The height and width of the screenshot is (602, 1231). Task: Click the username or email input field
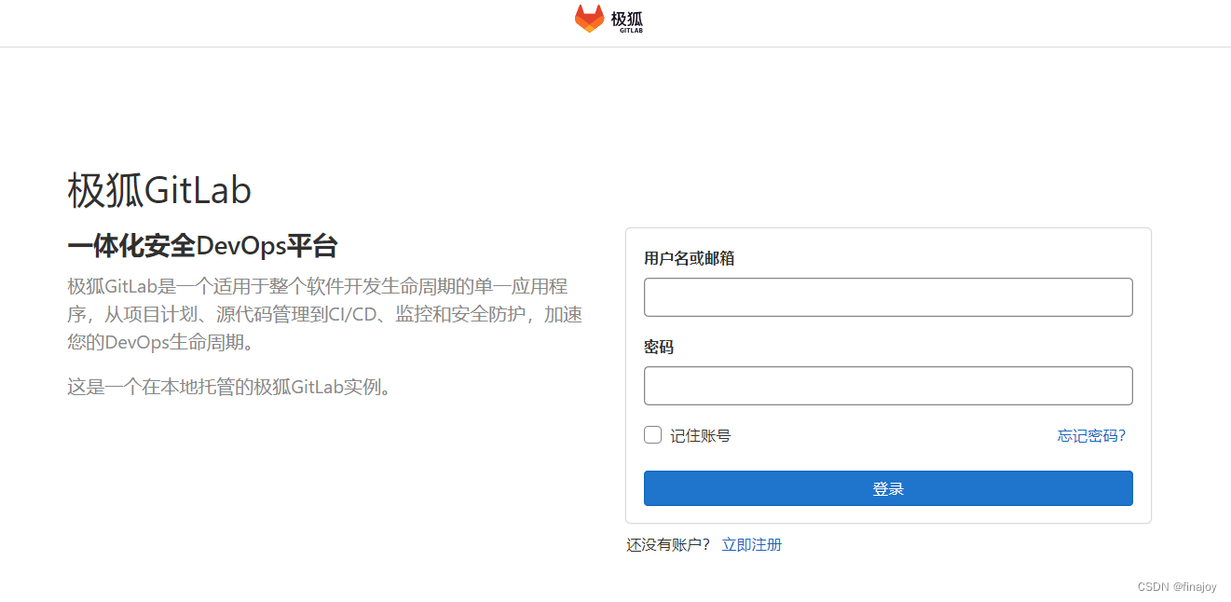click(887, 296)
